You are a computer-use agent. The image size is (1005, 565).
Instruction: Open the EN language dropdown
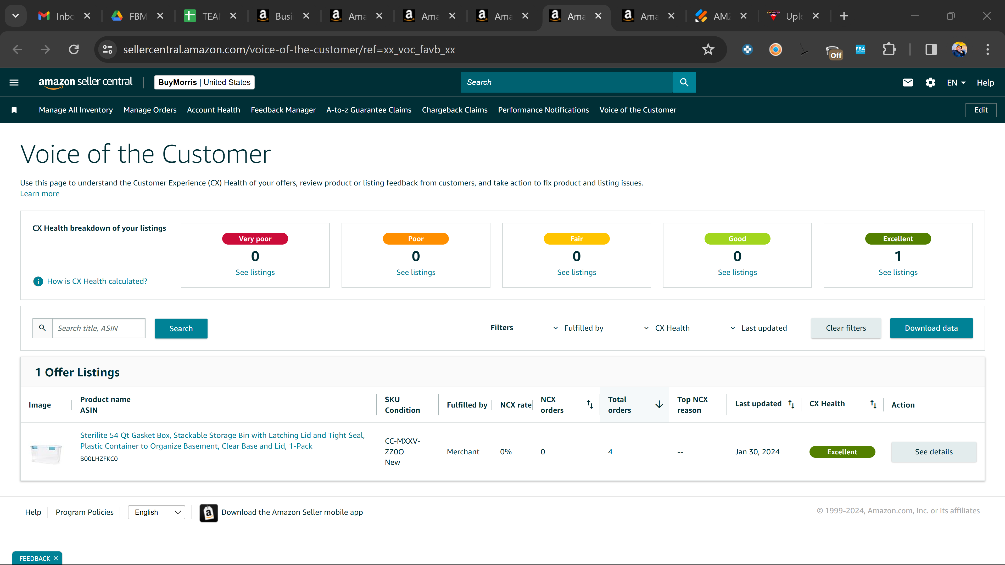pos(956,83)
